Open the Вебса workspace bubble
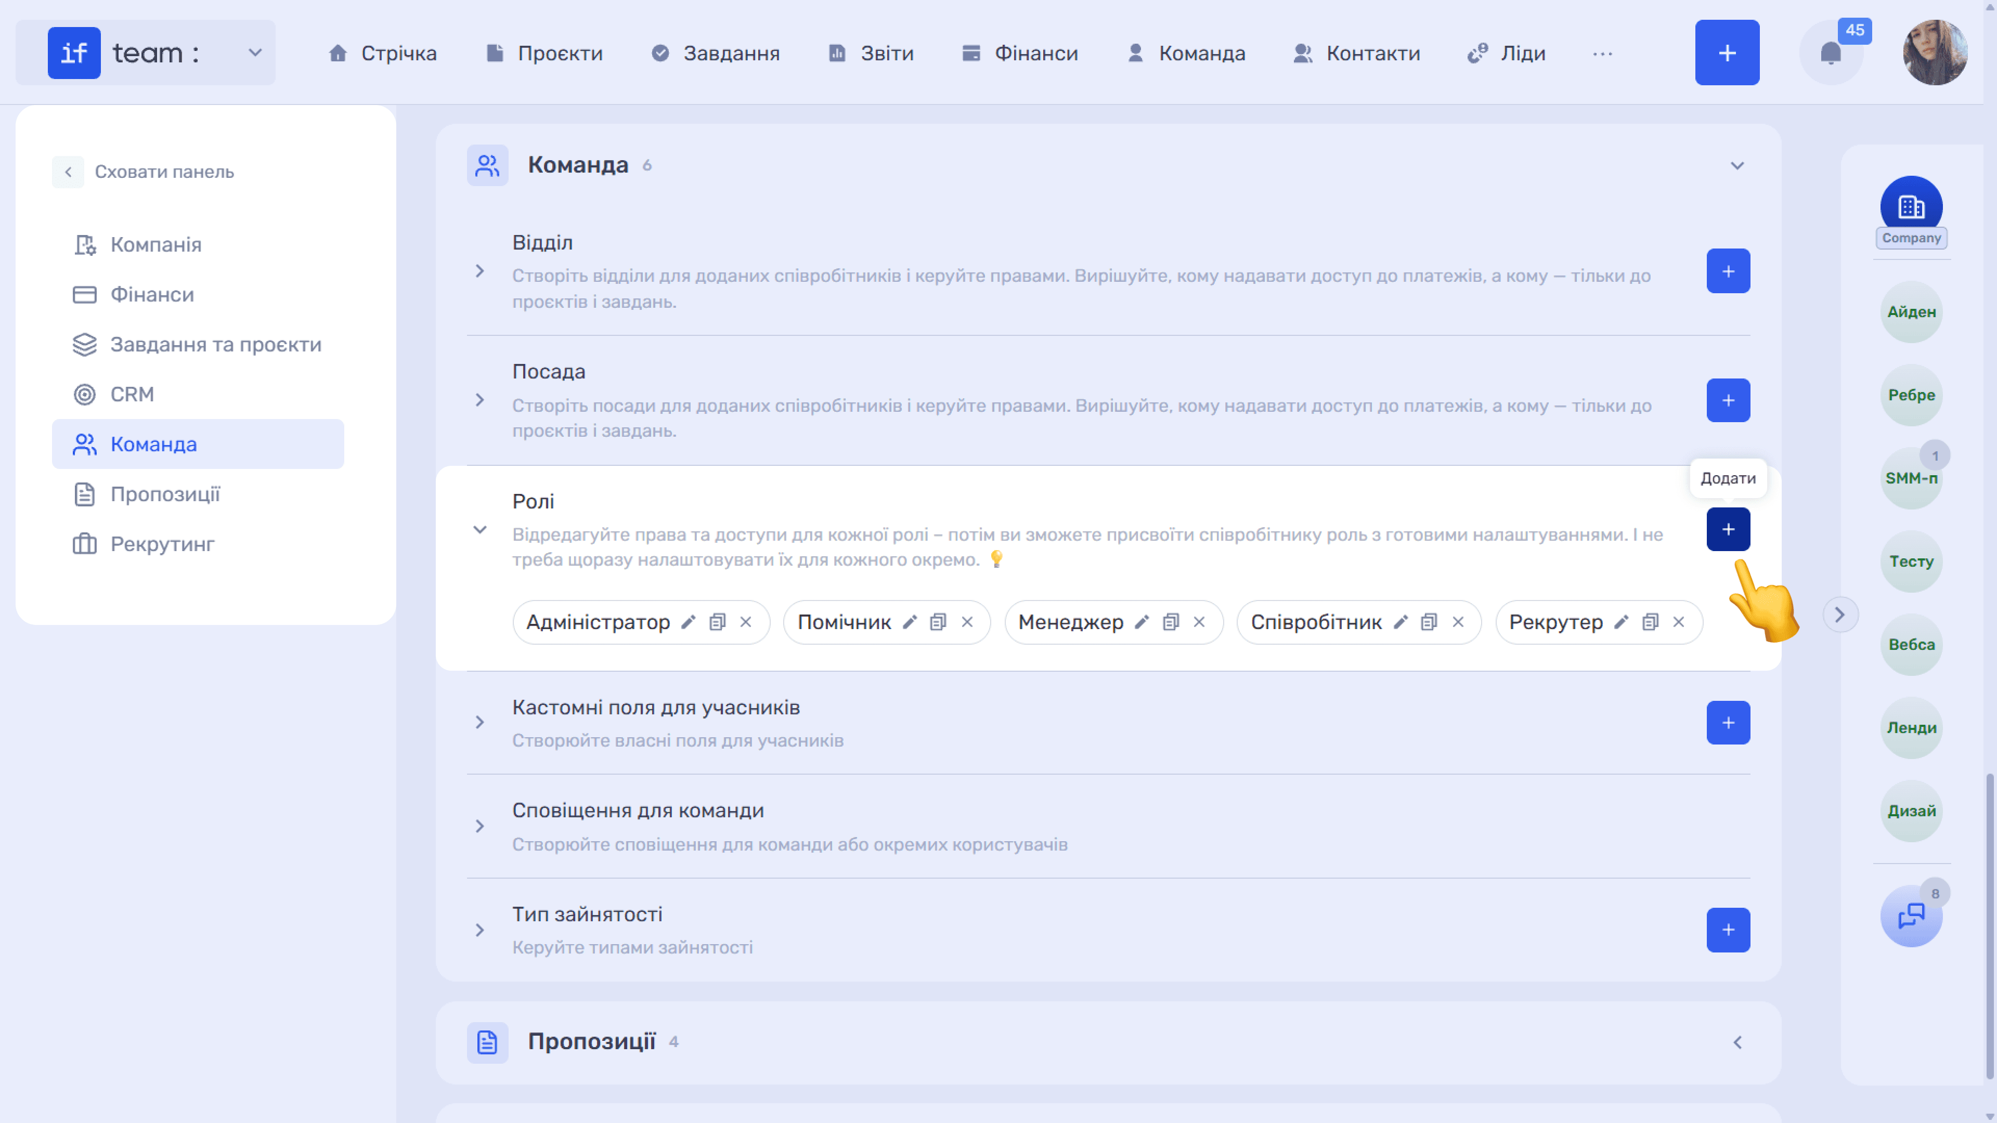 [x=1911, y=645]
